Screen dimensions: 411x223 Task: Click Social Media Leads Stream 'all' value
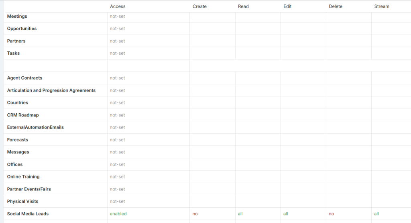pyautogui.click(x=376, y=214)
